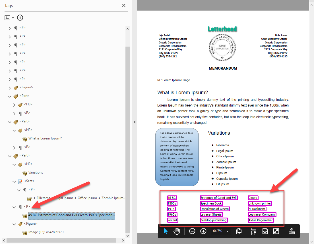This screenshot has height=244, width=314.
Task: Zoom out using the minus icon
Action: (x=192, y=231)
